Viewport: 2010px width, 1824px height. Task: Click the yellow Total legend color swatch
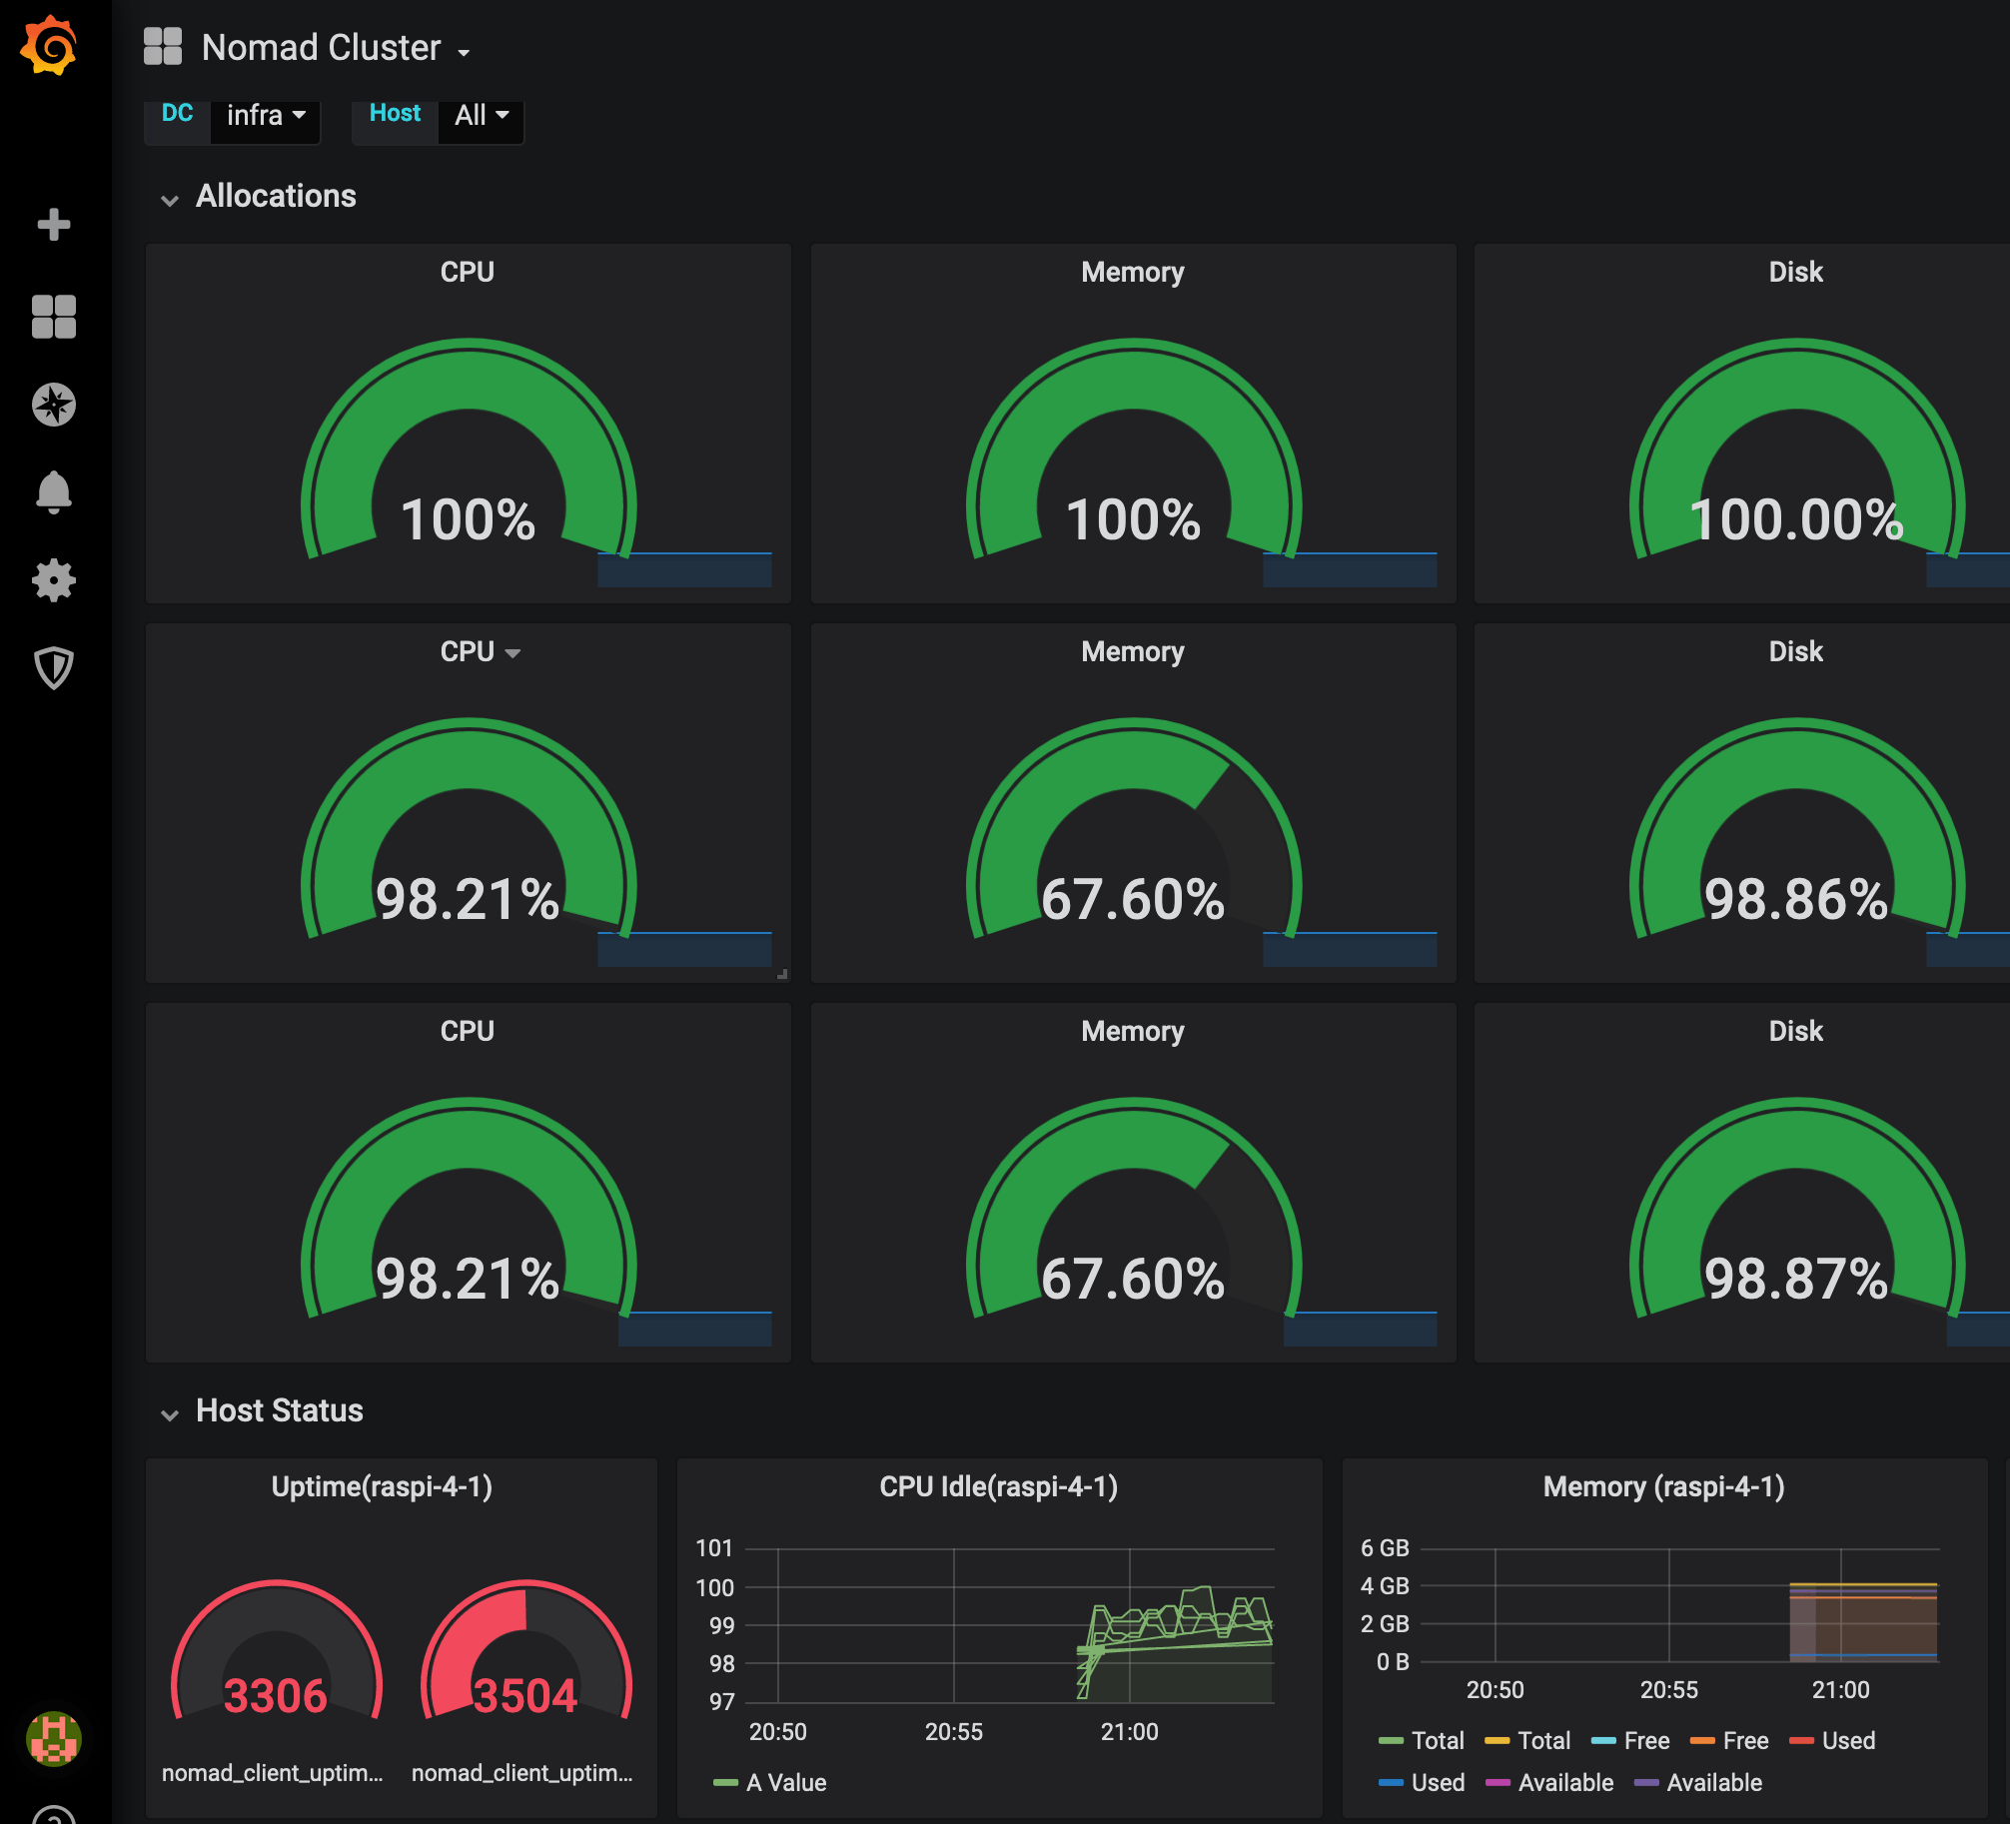(1497, 1741)
